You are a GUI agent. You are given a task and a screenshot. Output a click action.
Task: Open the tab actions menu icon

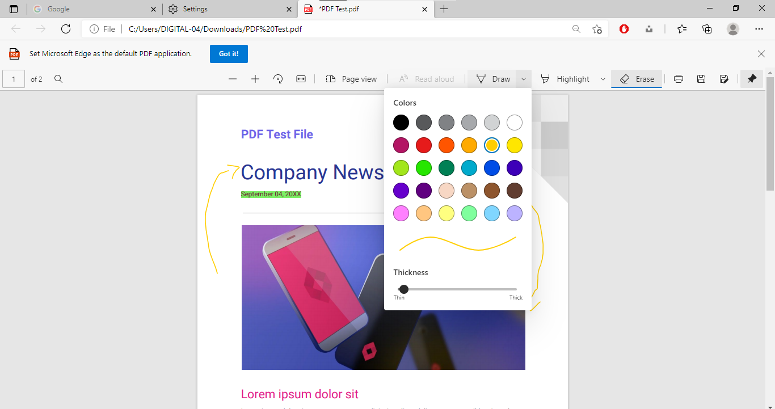pyautogui.click(x=14, y=9)
